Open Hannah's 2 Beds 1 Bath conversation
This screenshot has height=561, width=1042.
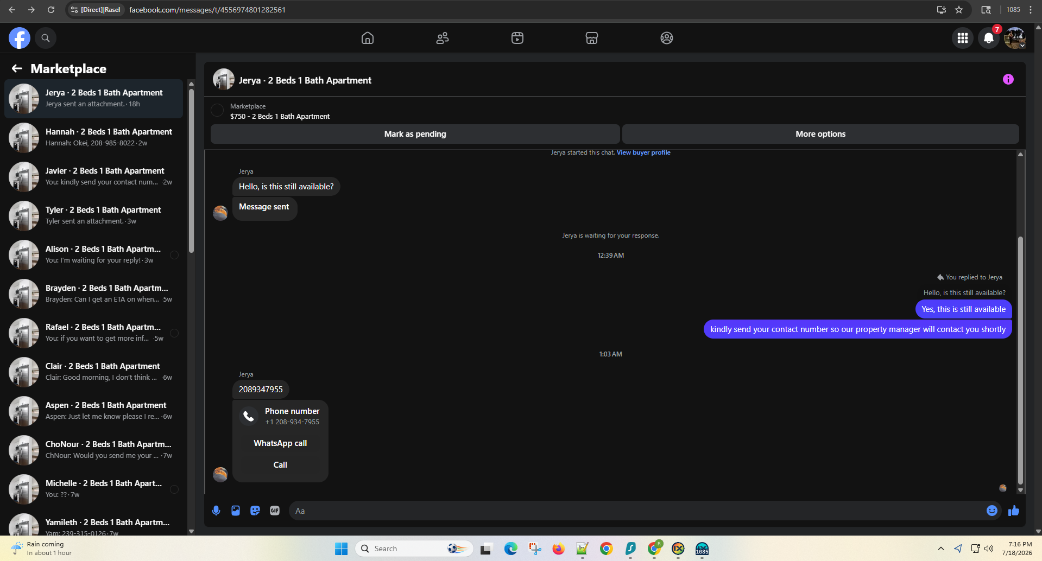pos(93,138)
